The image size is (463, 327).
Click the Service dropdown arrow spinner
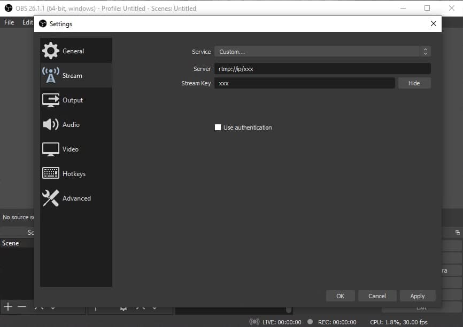[426, 52]
